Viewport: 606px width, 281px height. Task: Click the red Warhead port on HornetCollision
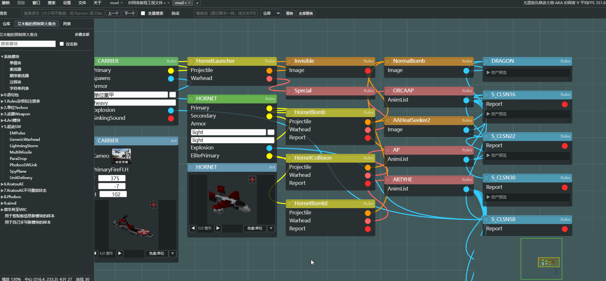pos(368,176)
